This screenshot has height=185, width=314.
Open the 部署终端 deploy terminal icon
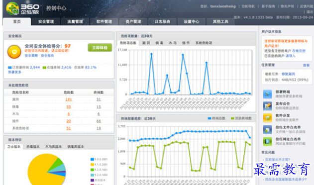click(x=267, y=94)
